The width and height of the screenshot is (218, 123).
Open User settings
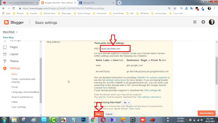point(19,107)
